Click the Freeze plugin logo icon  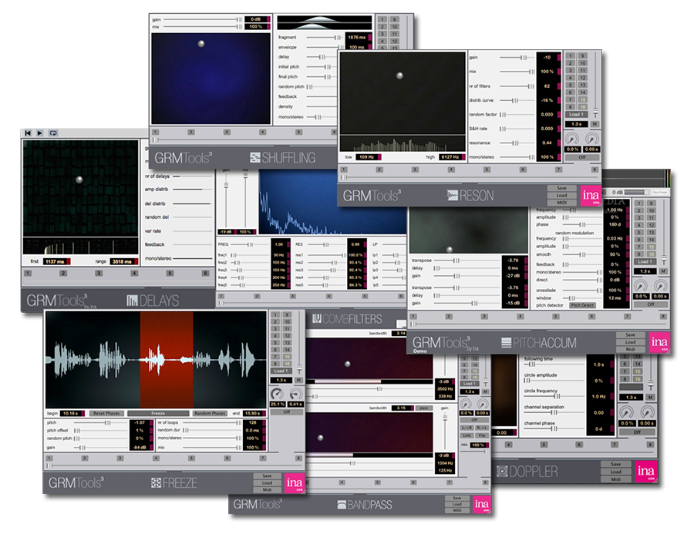coord(156,483)
